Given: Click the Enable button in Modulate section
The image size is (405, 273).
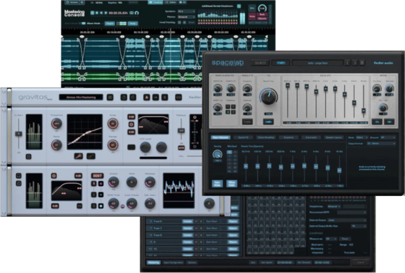Looking at the screenshot, I should tap(247, 122).
